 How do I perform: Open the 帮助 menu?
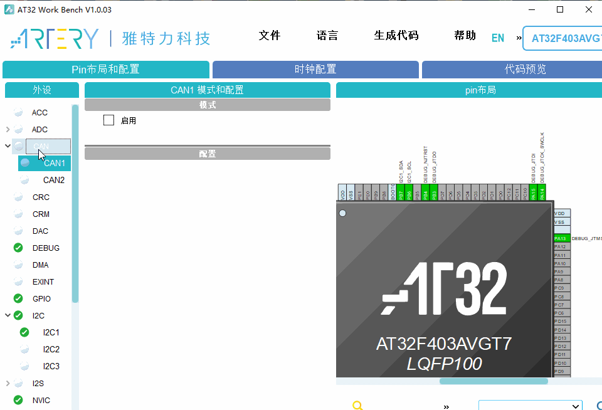tap(465, 35)
